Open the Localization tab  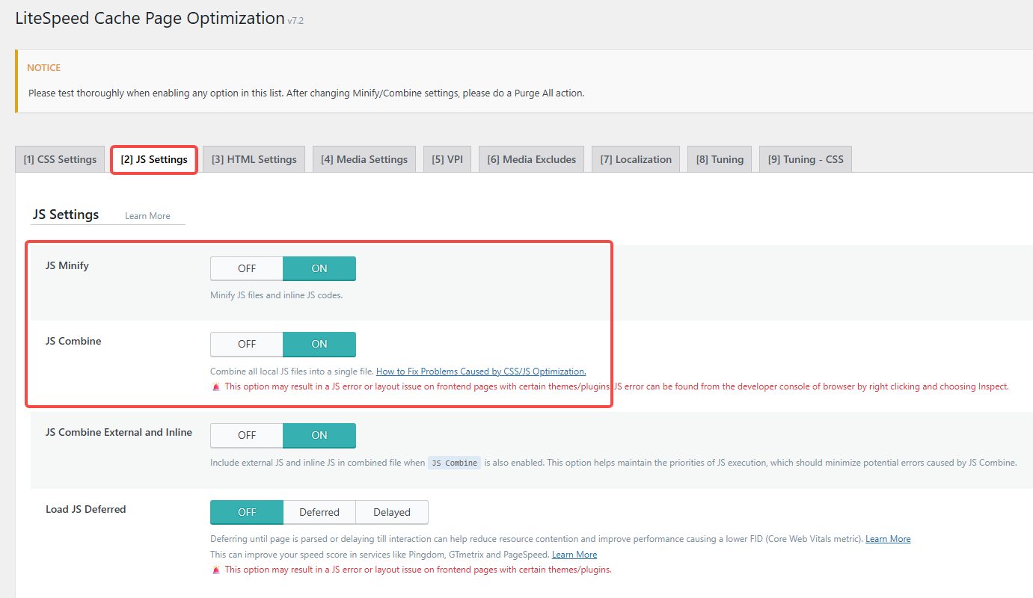[x=636, y=159]
